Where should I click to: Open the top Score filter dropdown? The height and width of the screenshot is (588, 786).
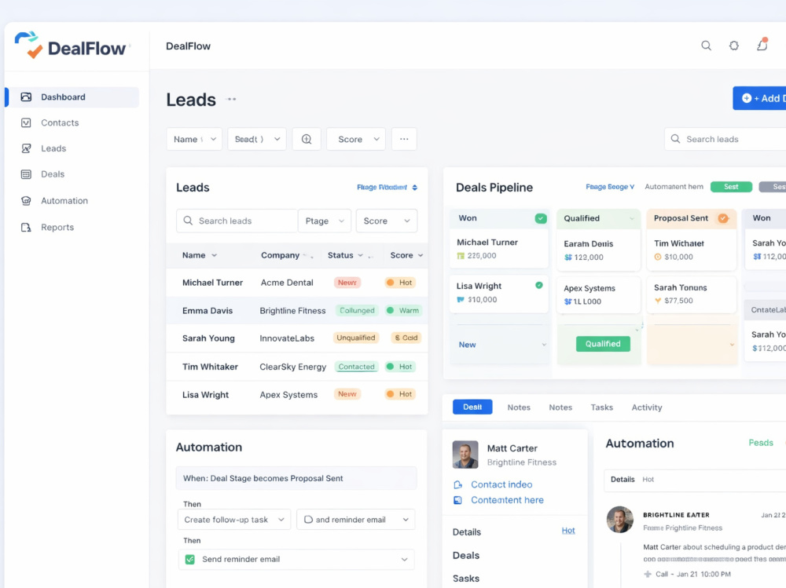[356, 139]
